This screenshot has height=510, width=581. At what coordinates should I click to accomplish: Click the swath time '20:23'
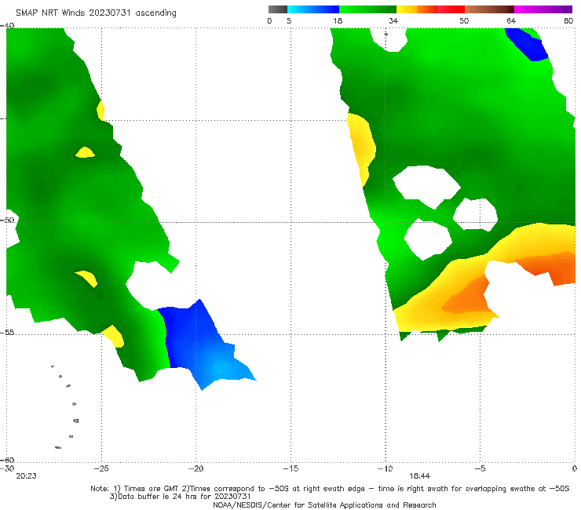27,476
